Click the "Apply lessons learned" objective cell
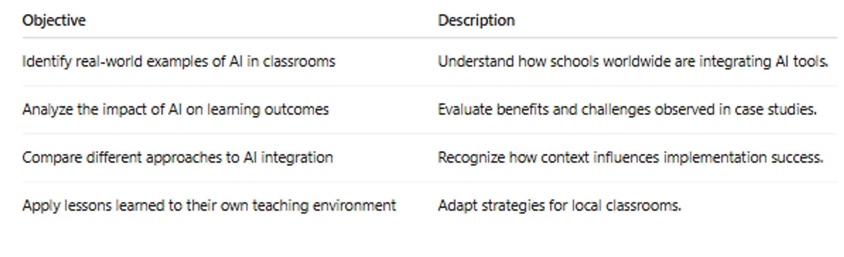The width and height of the screenshot is (844, 257). click(209, 205)
